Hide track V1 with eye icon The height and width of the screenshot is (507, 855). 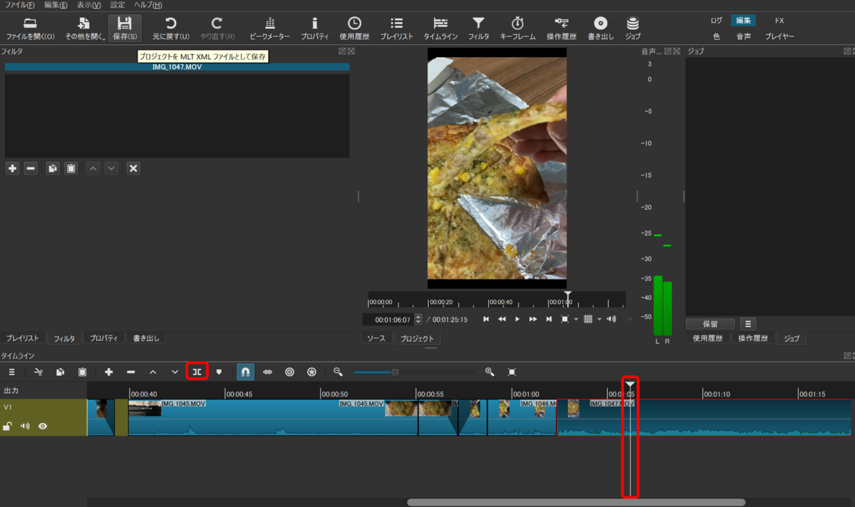(x=43, y=426)
